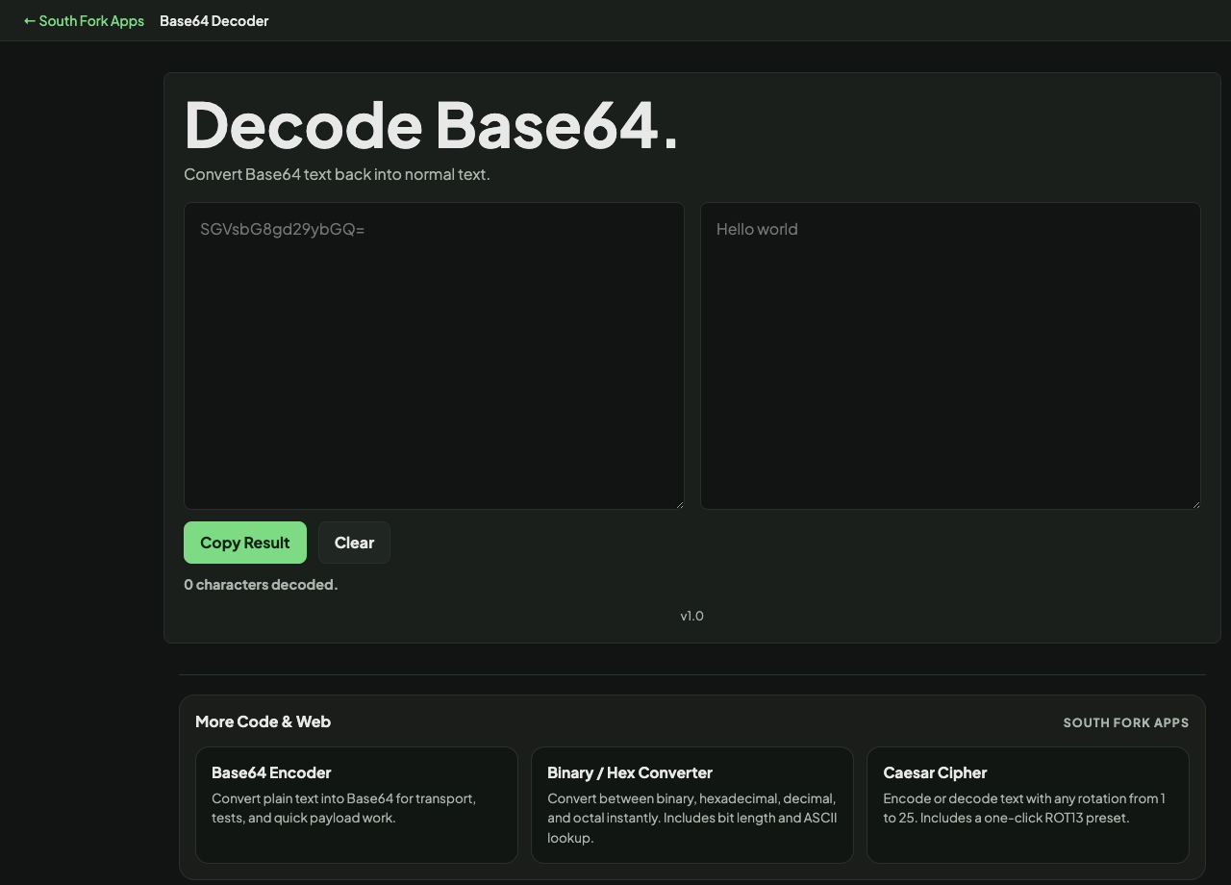
Task: Grab the output area resize handle
Action: [1194, 503]
